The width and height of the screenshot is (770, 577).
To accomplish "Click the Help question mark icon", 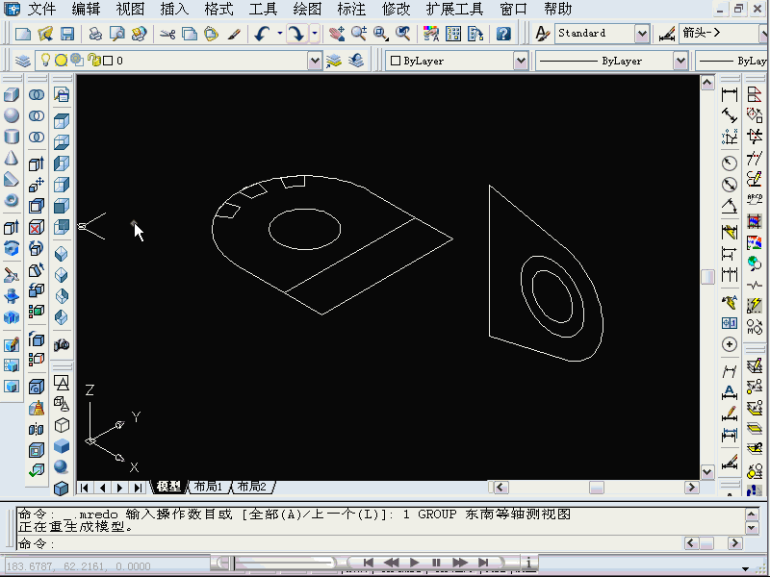I will [503, 34].
